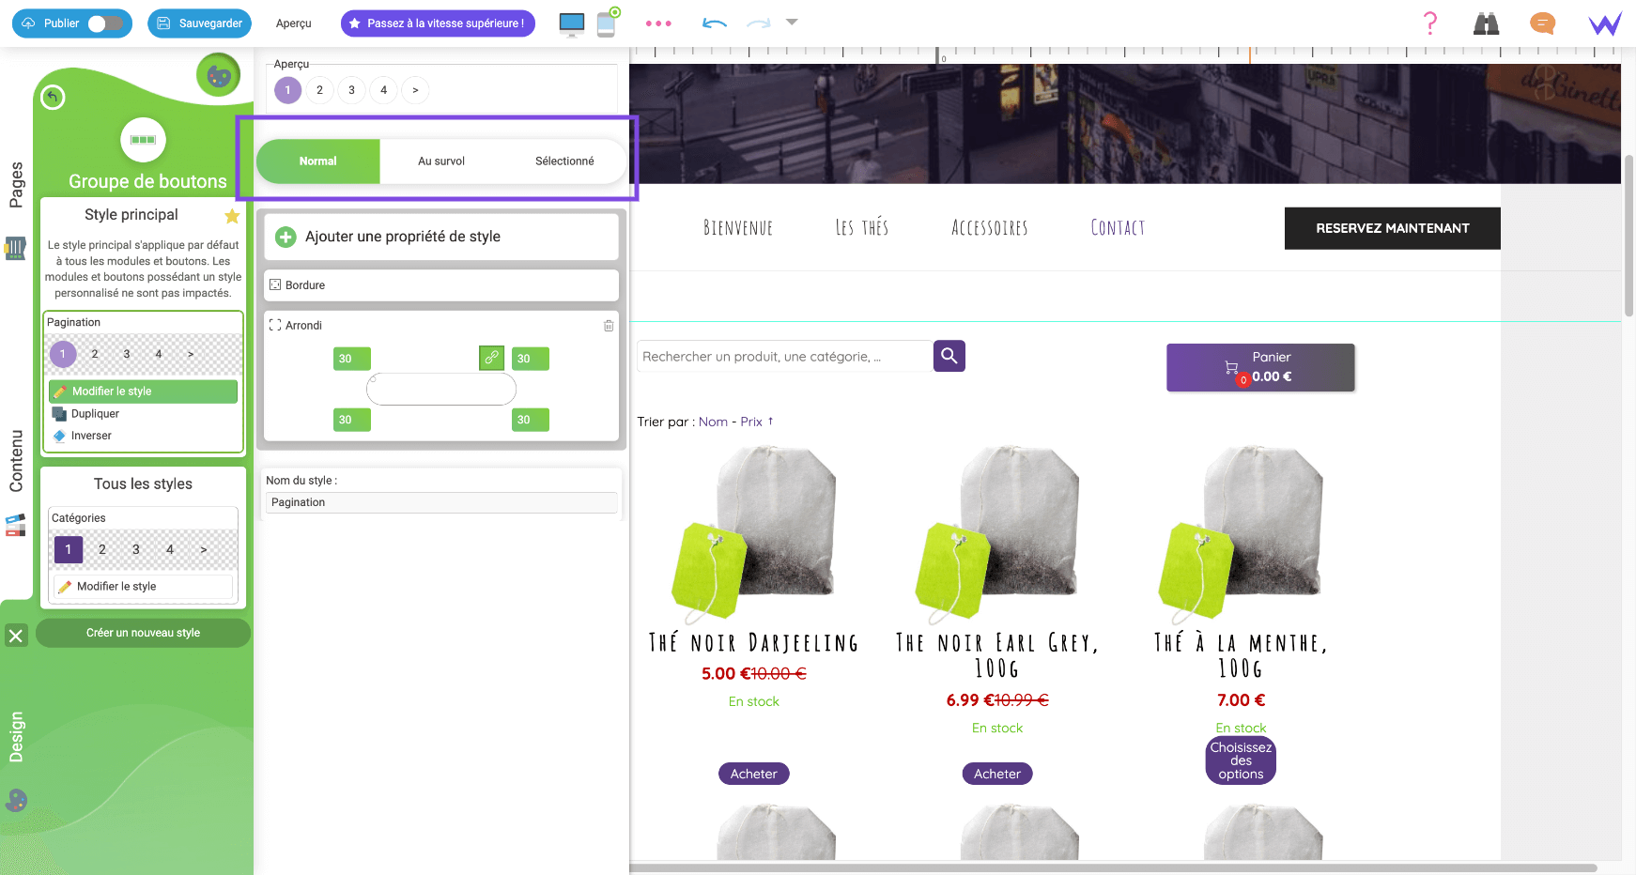Open the Panier cart button

(x=1260, y=367)
